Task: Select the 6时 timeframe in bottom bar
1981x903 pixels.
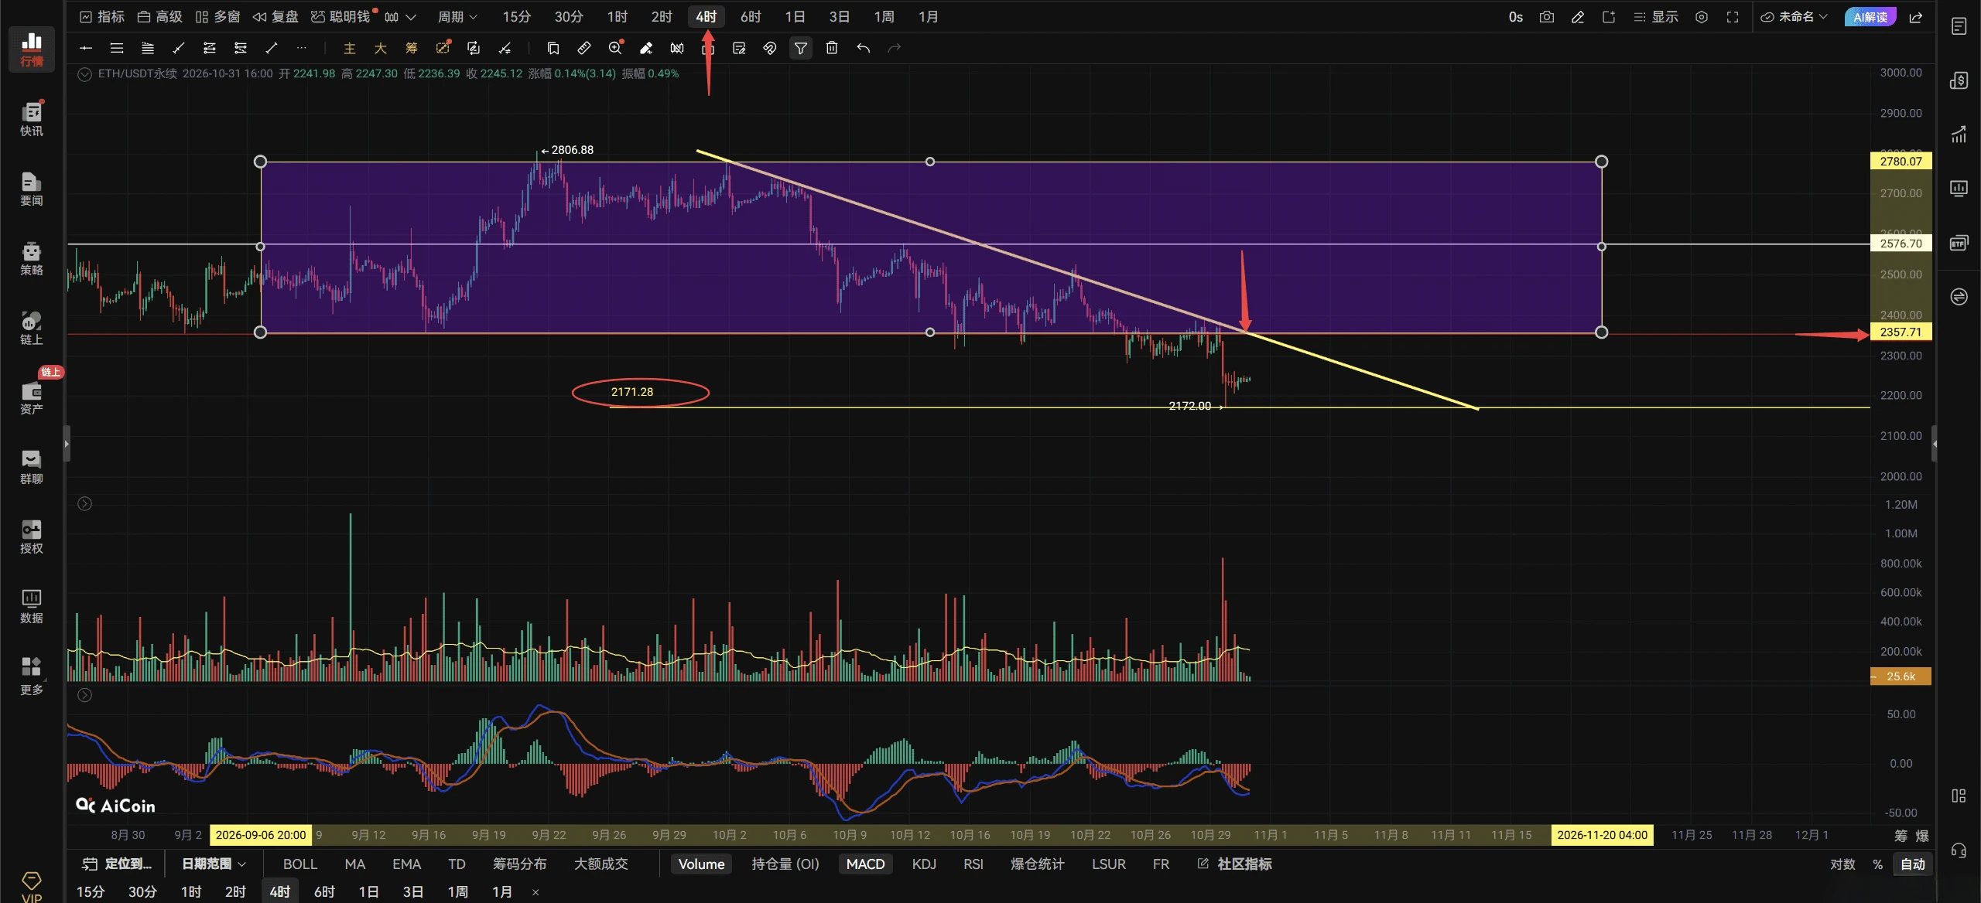Action: (324, 891)
